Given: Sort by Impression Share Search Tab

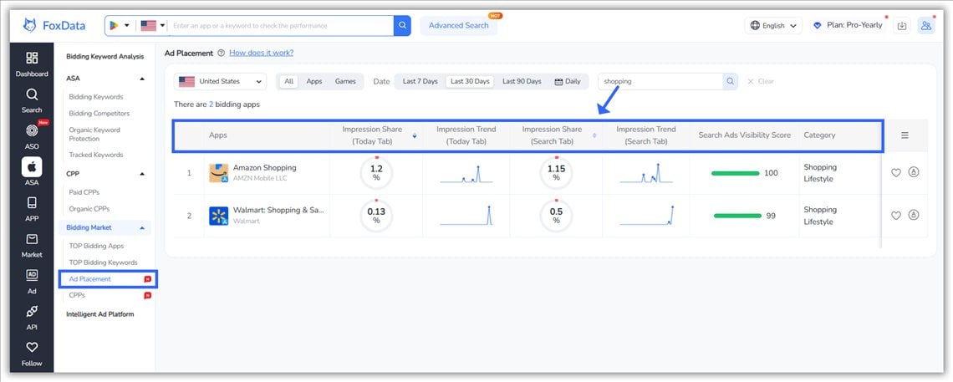Looking at the screenshot, I should [594, 135].
